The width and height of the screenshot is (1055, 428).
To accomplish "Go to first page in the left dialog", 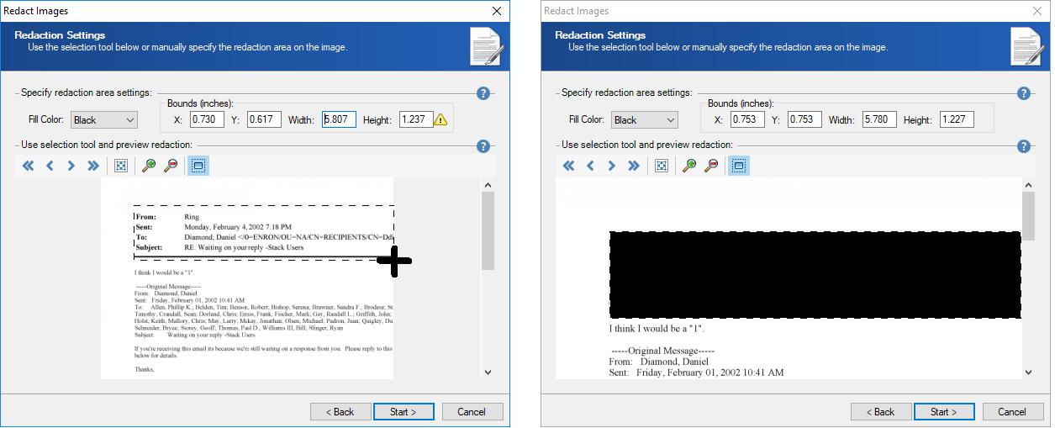I will pos(29,166).
